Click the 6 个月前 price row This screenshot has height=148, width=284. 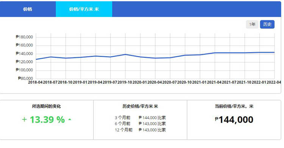[x=140, y=123]
